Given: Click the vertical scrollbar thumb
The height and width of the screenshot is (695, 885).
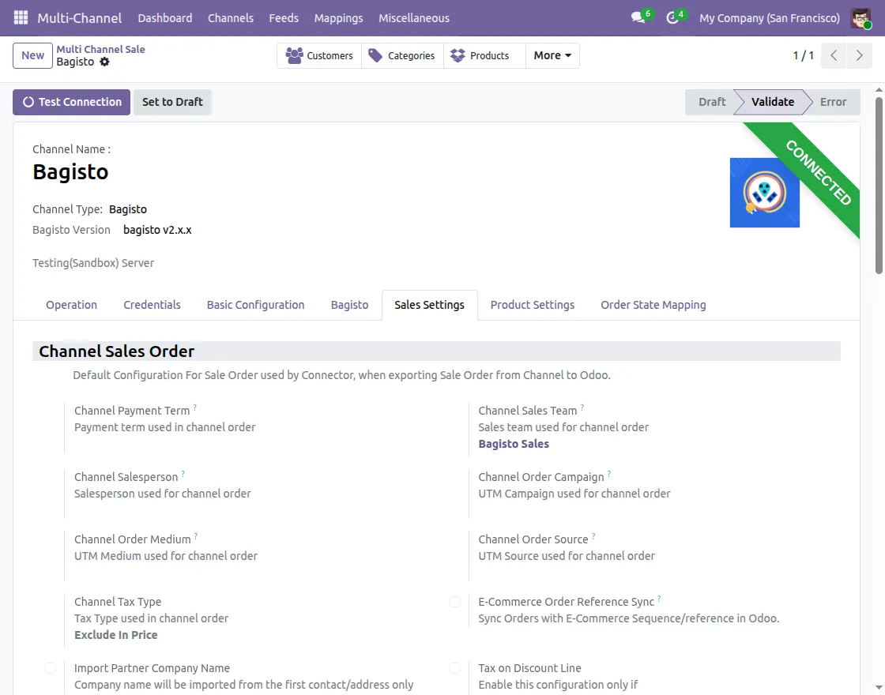Looking at the screenshot, I should (879, 186).
